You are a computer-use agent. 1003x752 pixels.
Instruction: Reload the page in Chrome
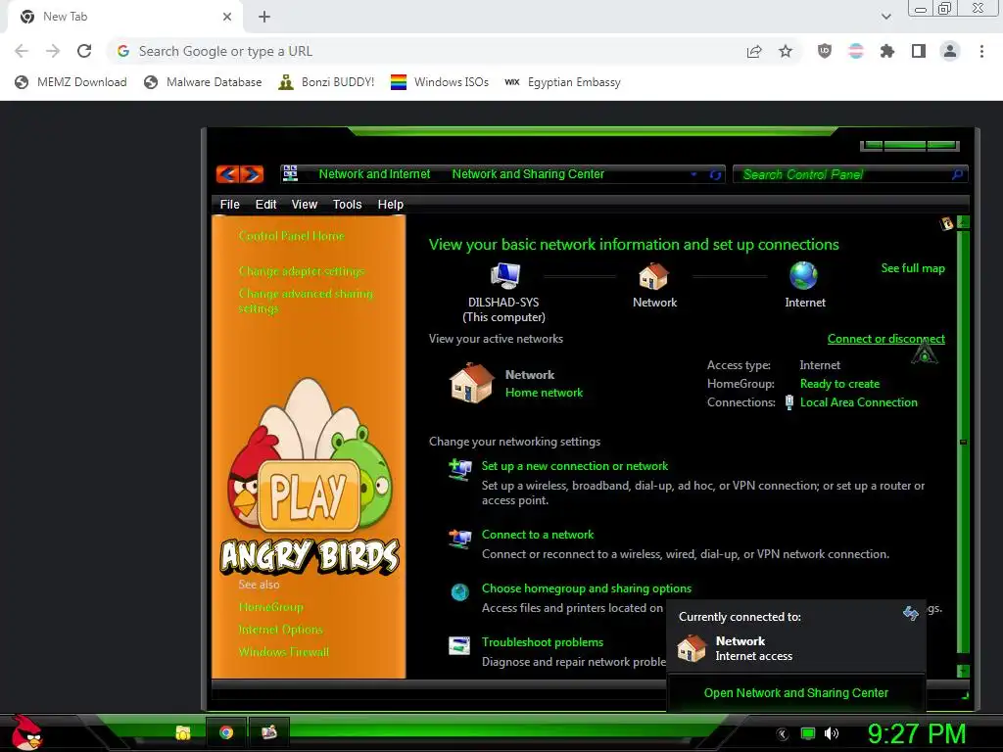pos(84,51)
